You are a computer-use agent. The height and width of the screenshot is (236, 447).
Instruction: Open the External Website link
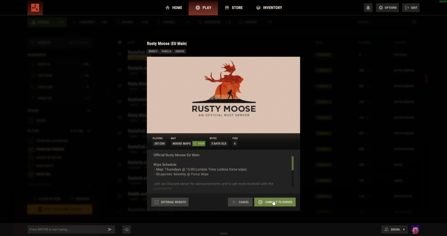(x=170, y=202)
